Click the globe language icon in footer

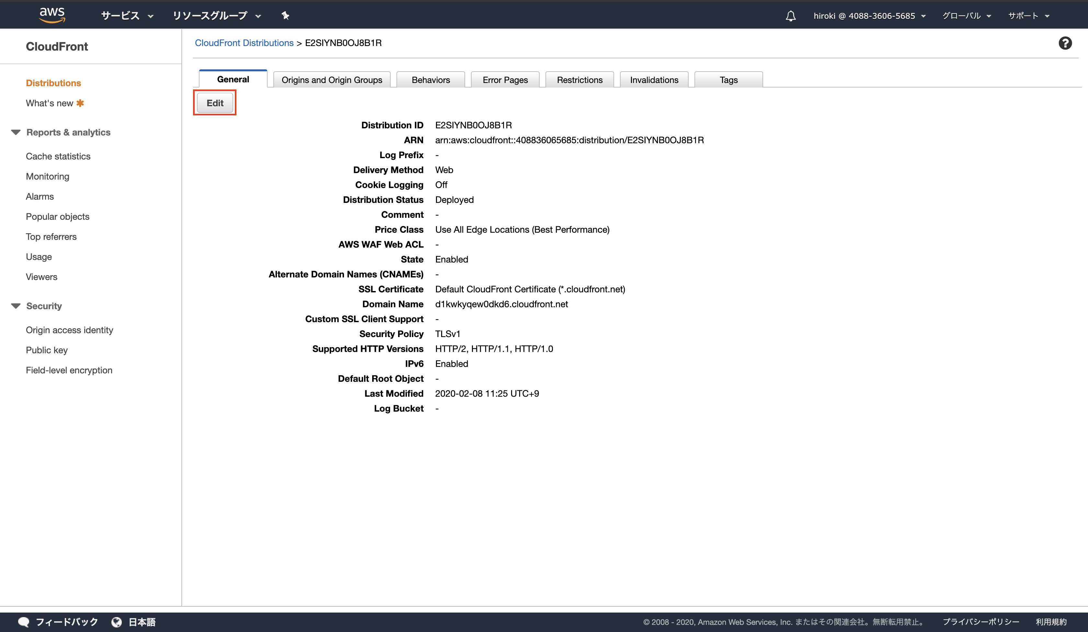pyautogui.click(x=117, y=622)
